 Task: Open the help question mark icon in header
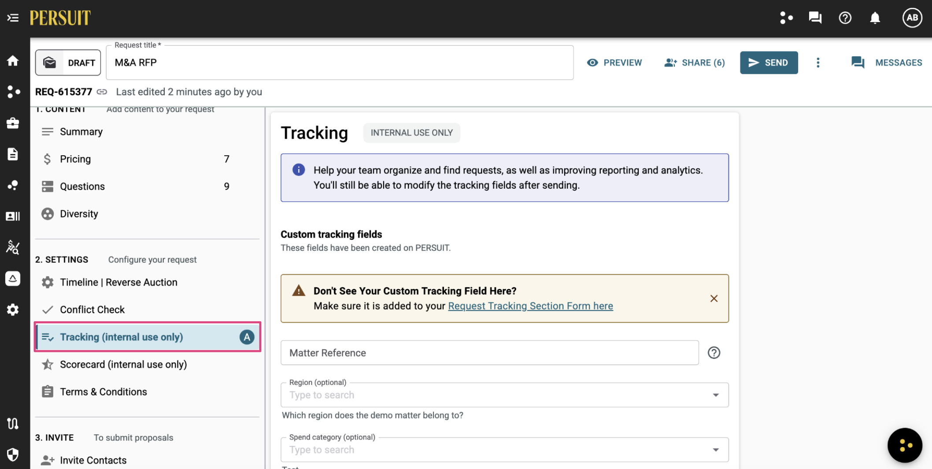click(845, 18)
